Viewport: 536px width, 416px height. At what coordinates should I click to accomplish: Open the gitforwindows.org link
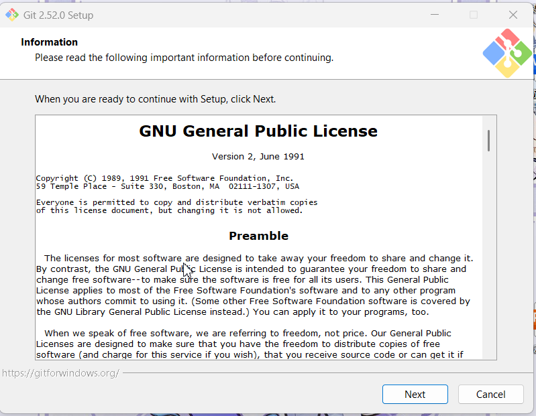pyautogui.click(x=60, y=373)
